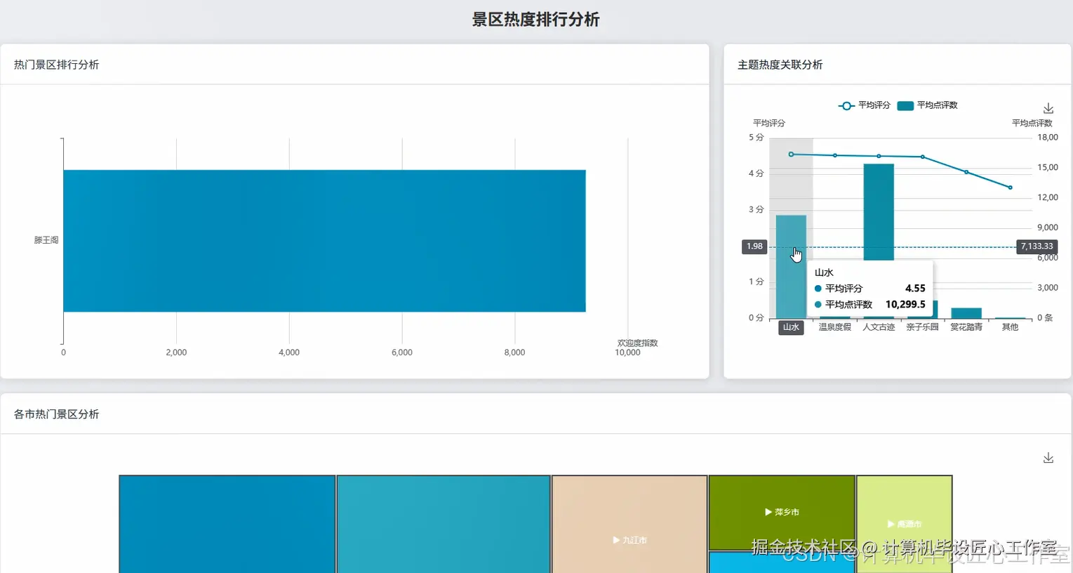The image size is (1073, 573).
Task: Click the 热门景区排行分析 panel title
Action: (x=57, y=65)
